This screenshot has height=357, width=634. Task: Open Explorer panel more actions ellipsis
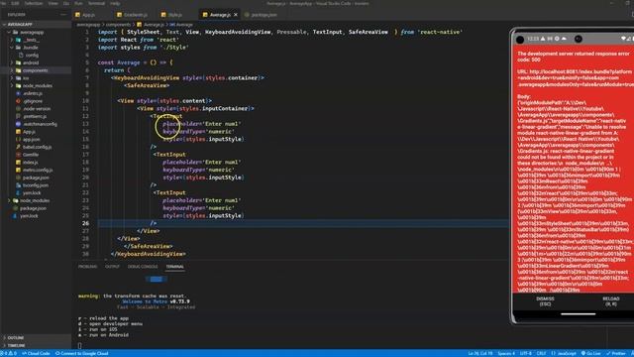[x=63, y=15]
